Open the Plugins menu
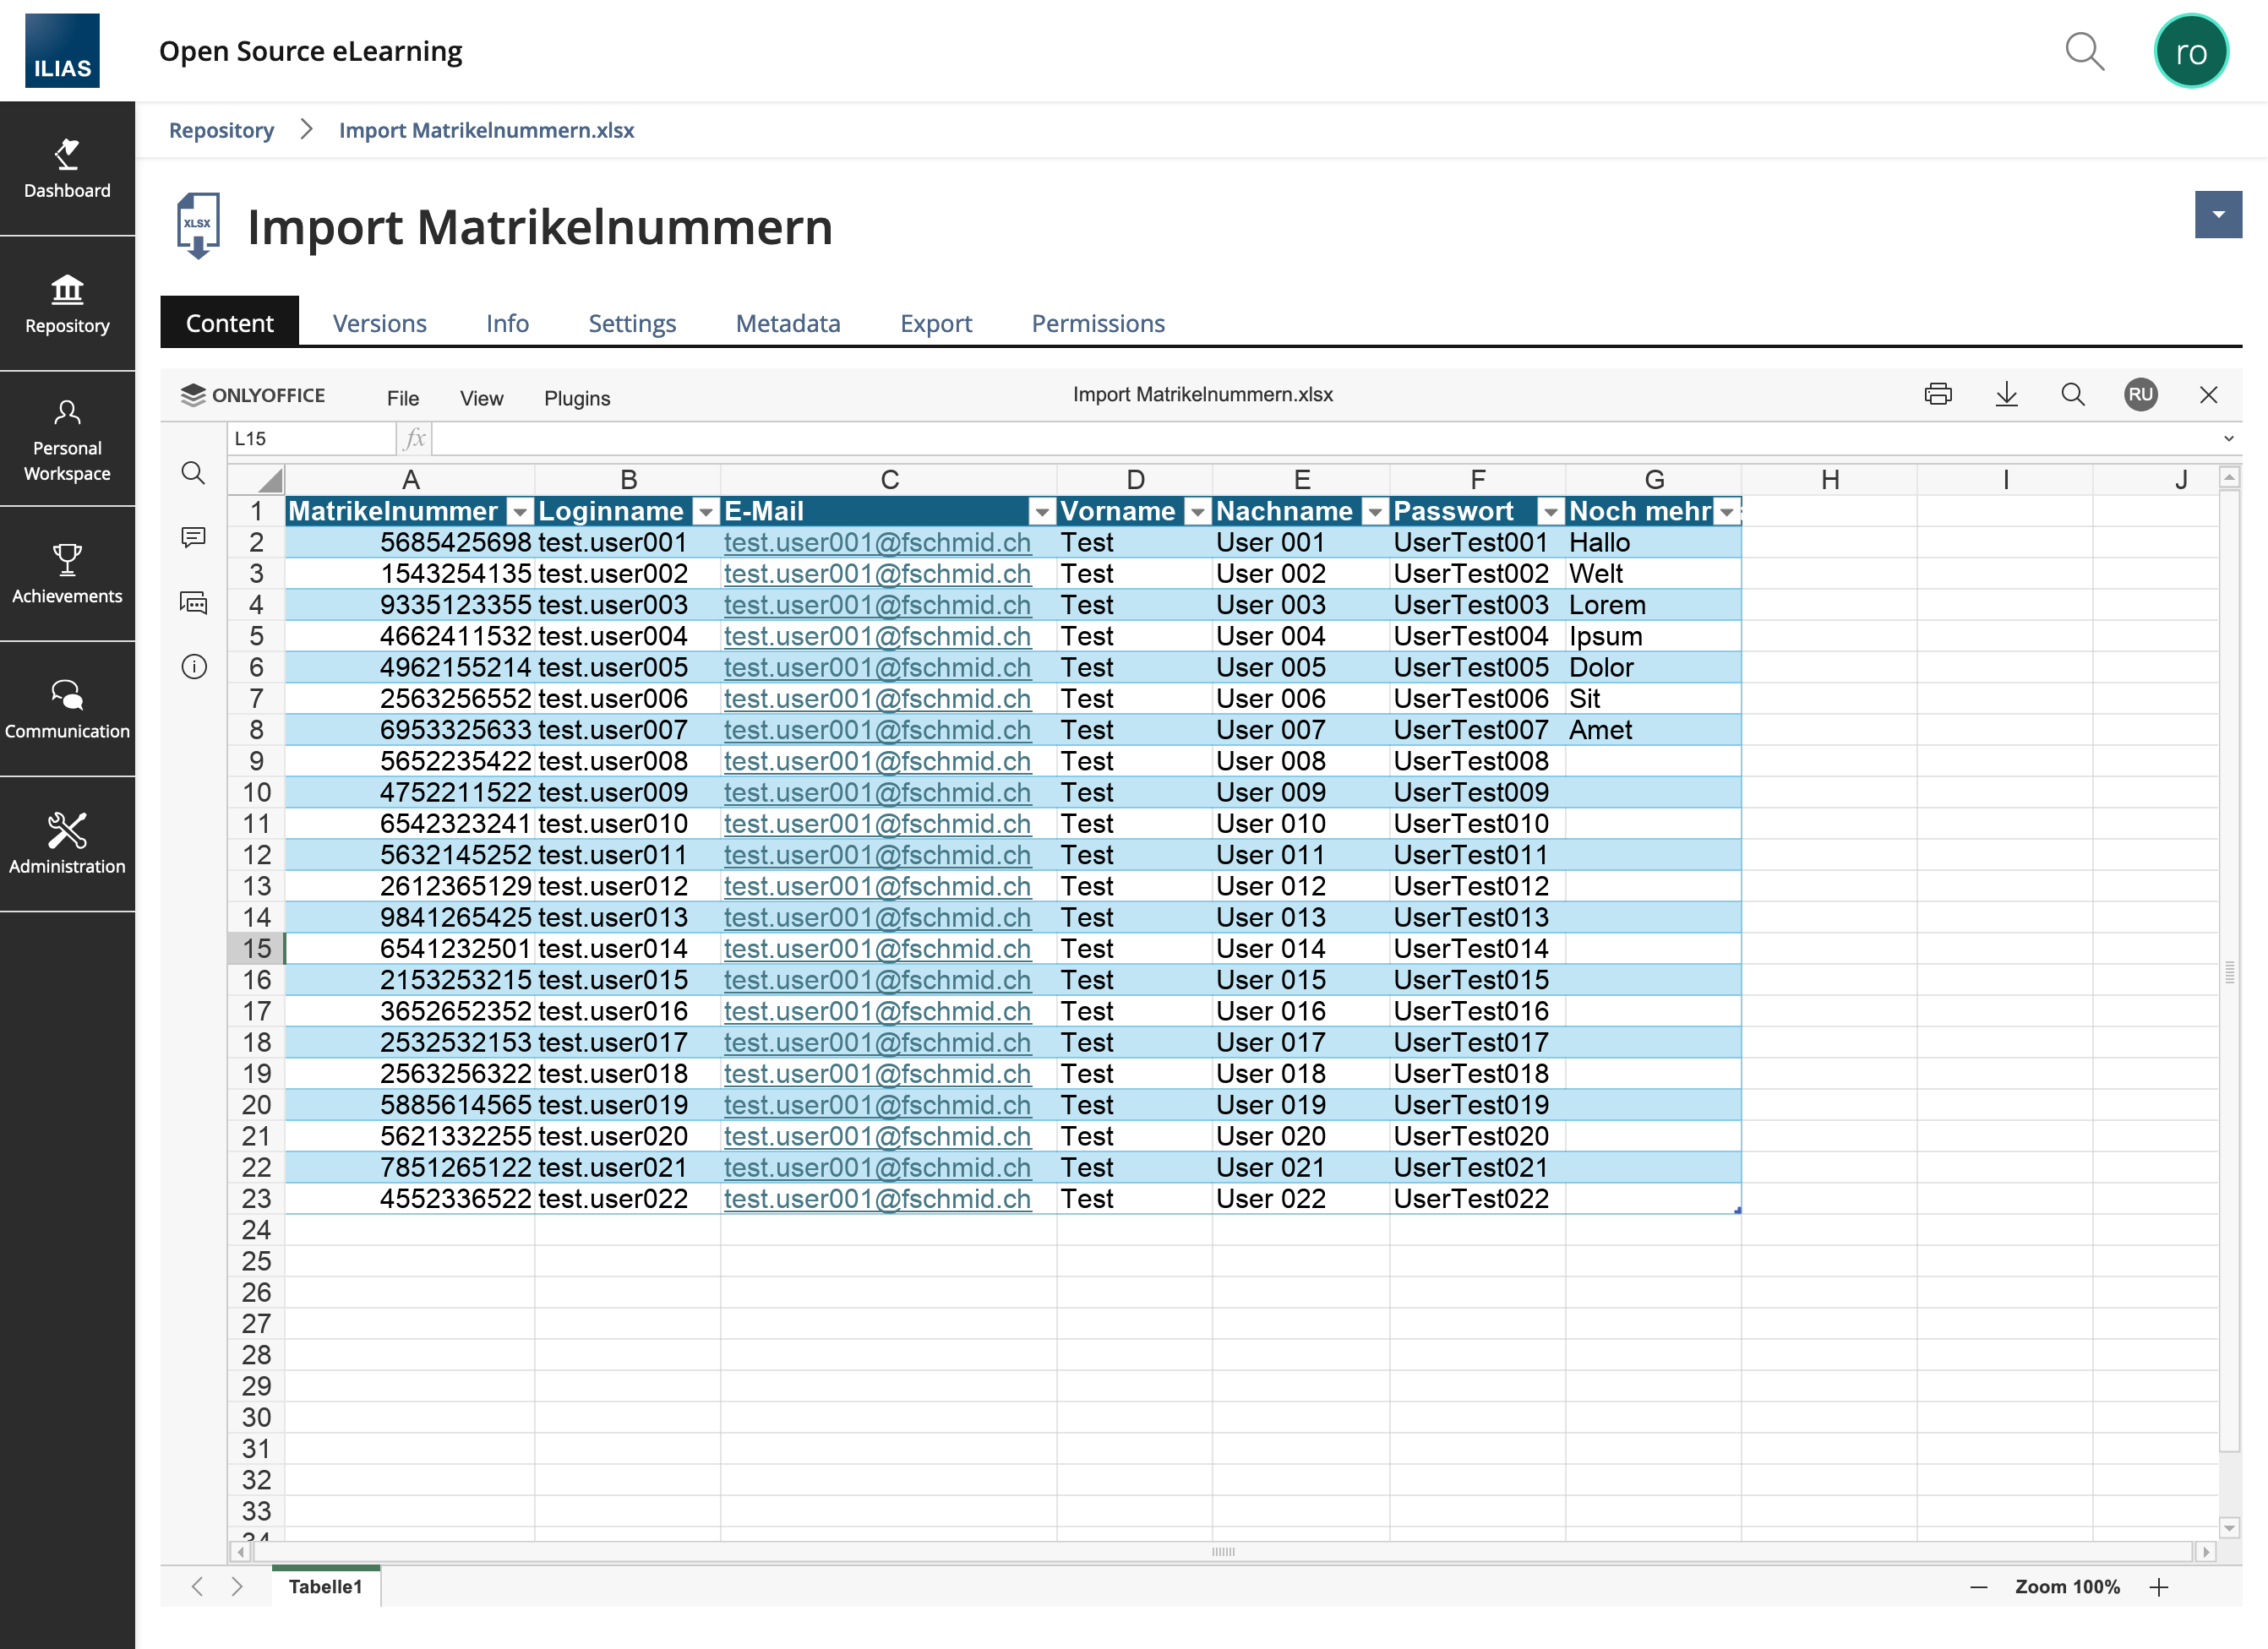This screenshot has width=2268, height=1649. coord(576,398)
